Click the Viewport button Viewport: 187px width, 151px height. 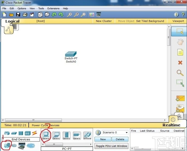(x=178, y=21)
